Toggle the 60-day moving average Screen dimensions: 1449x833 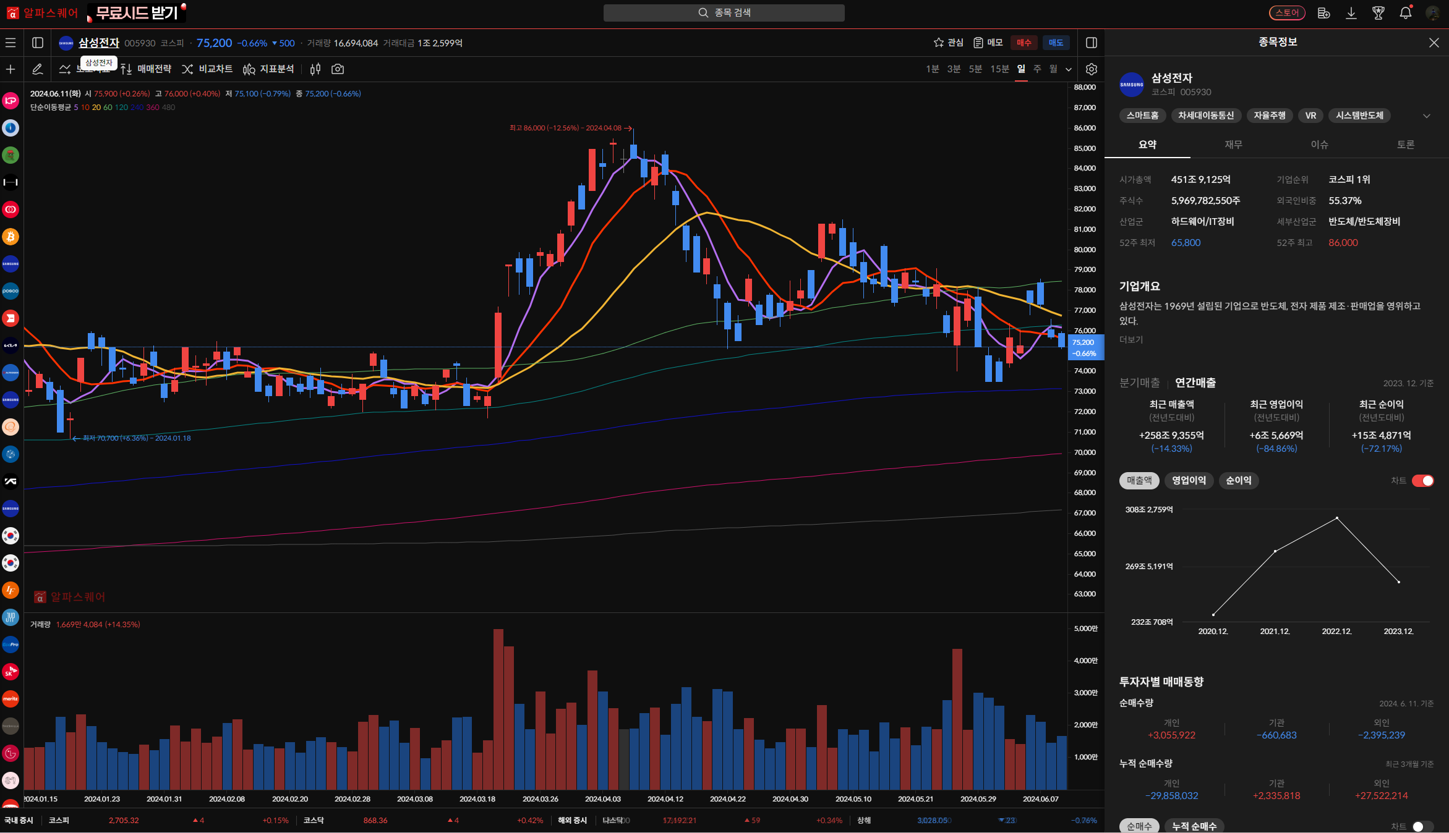(x=108, y=108)
